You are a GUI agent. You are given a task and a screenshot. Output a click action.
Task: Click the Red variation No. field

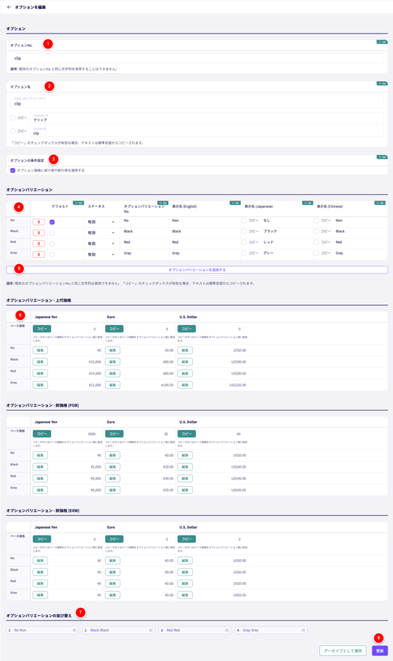click(x=144, y=243)
